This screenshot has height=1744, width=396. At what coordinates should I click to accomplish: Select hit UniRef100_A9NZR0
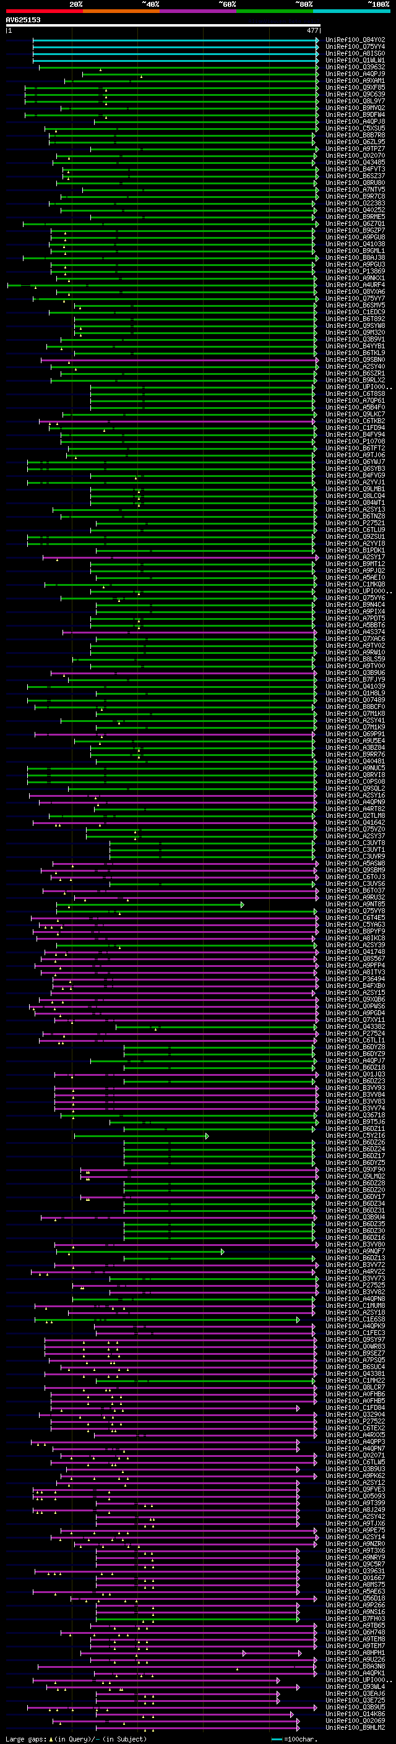(355, 1545)
